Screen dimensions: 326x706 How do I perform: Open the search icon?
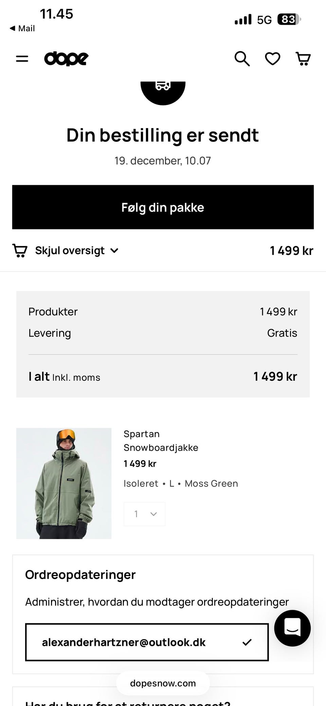[x=242, y=59]
